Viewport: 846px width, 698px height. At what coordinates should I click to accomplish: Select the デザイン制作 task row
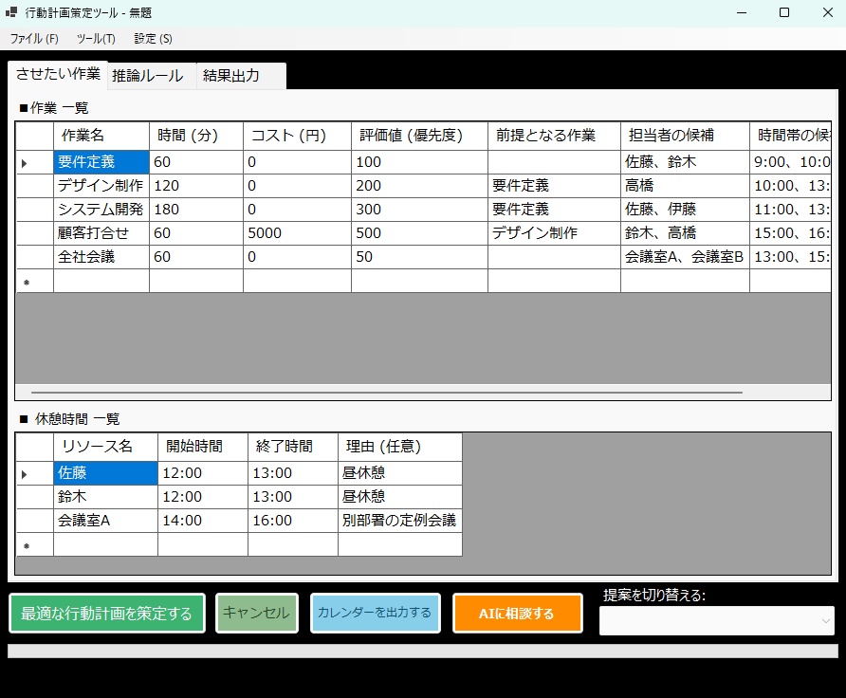99,185
